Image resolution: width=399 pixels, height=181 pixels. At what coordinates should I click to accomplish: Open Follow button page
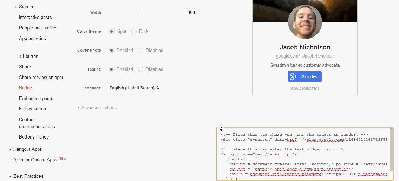tap(32, 109)
